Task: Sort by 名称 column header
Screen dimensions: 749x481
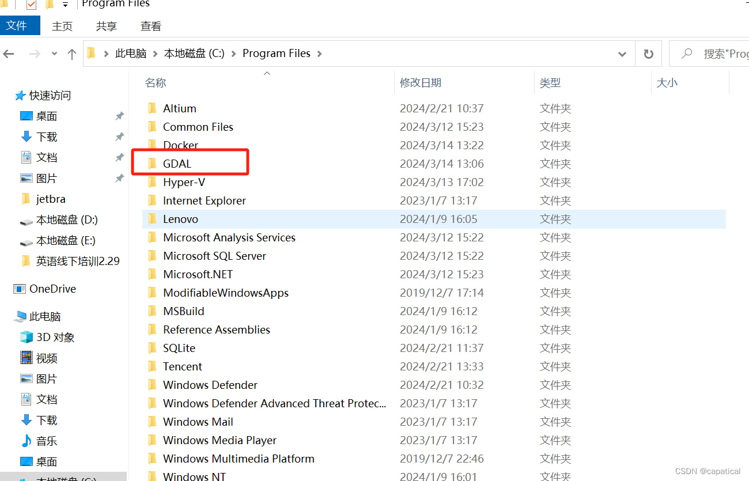Action: pyautogui.click(x=156, y=83)
